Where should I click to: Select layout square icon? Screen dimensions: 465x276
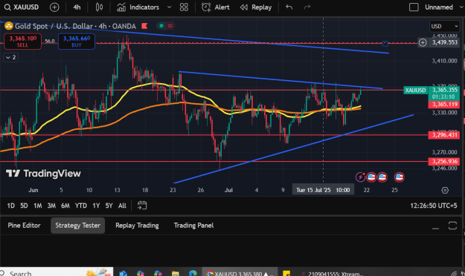tap(414, 7)
